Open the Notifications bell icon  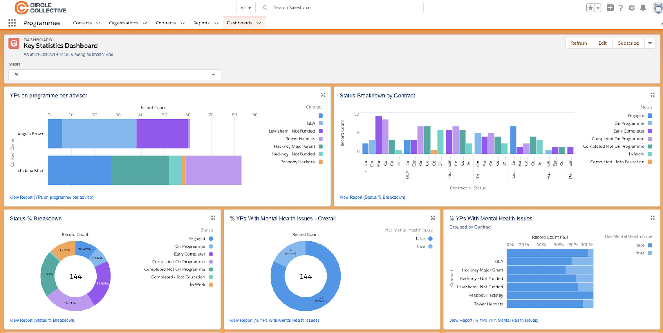click(x=643, y=7)
